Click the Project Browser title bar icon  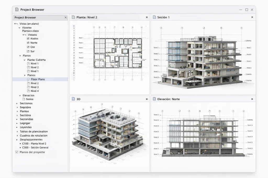(x=16, y=9)
